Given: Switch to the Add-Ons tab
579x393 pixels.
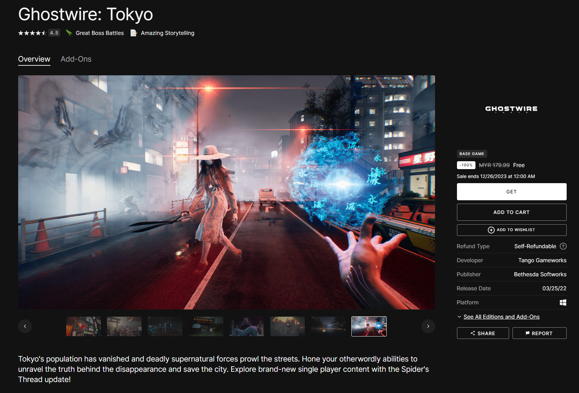Looking at the screenshot, I should (76, 59).
